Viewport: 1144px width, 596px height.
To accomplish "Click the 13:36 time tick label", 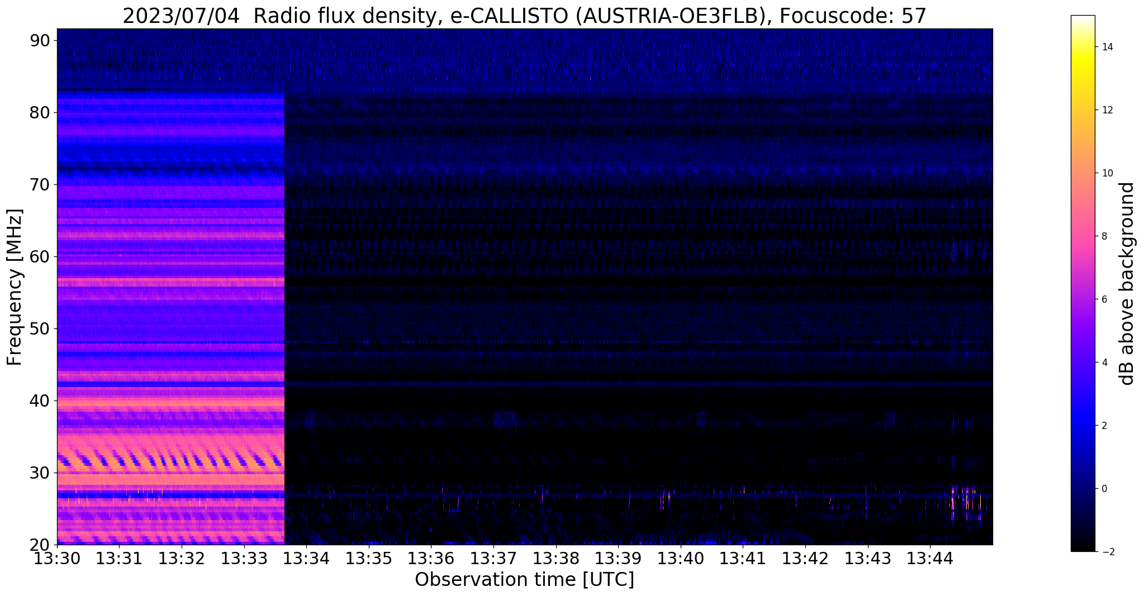I will click(431, 558).
